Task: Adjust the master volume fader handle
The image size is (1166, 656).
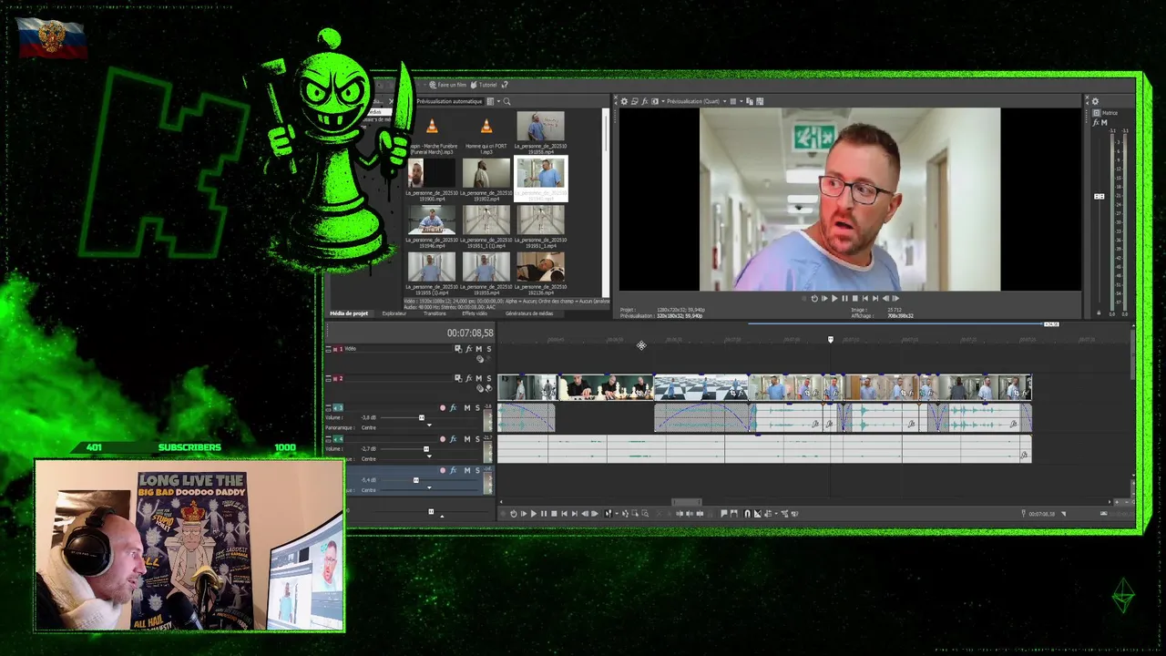Action: pos(1100,197)
